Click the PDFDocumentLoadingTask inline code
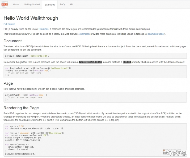This screenshot has width=190, height=158. point(91,62)
